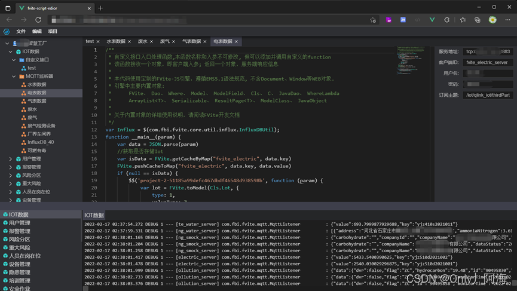Click the 密码 input field
The width and height of the screenshot is (517, 291).
click(x=488, y=84)
